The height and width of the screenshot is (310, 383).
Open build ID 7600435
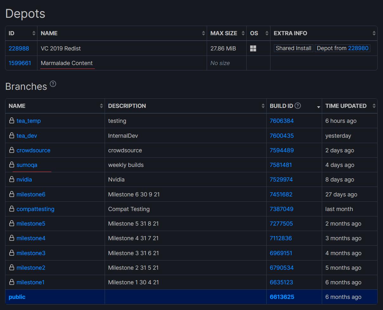[282, 135]
